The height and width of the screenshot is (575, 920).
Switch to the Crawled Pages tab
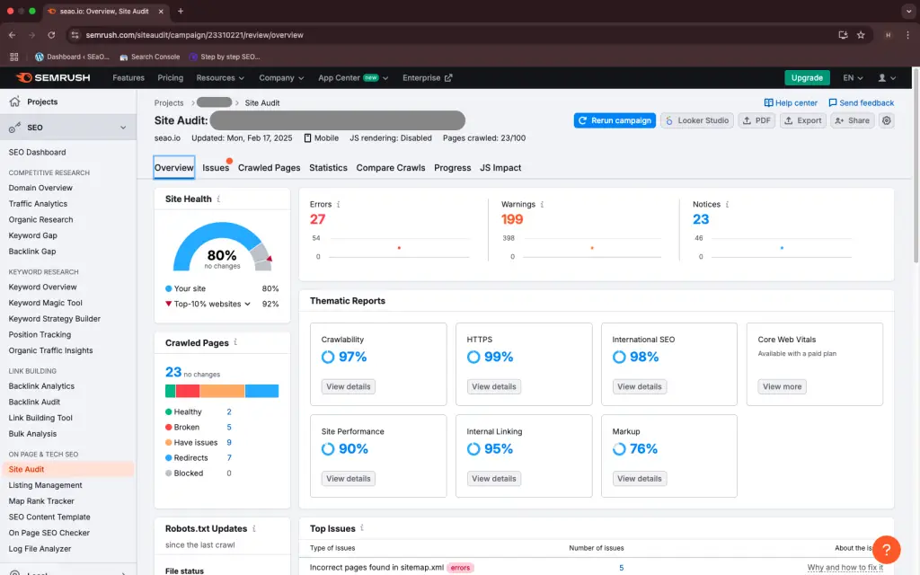(269, 168)
